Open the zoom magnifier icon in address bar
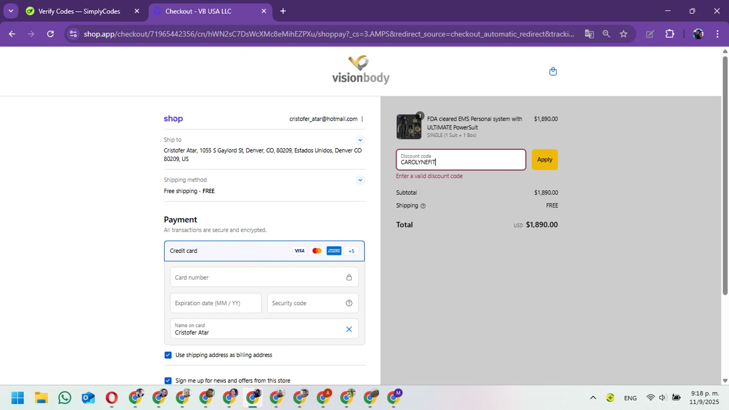This screenshot has width=729, height=410. [x=606, y=34]
